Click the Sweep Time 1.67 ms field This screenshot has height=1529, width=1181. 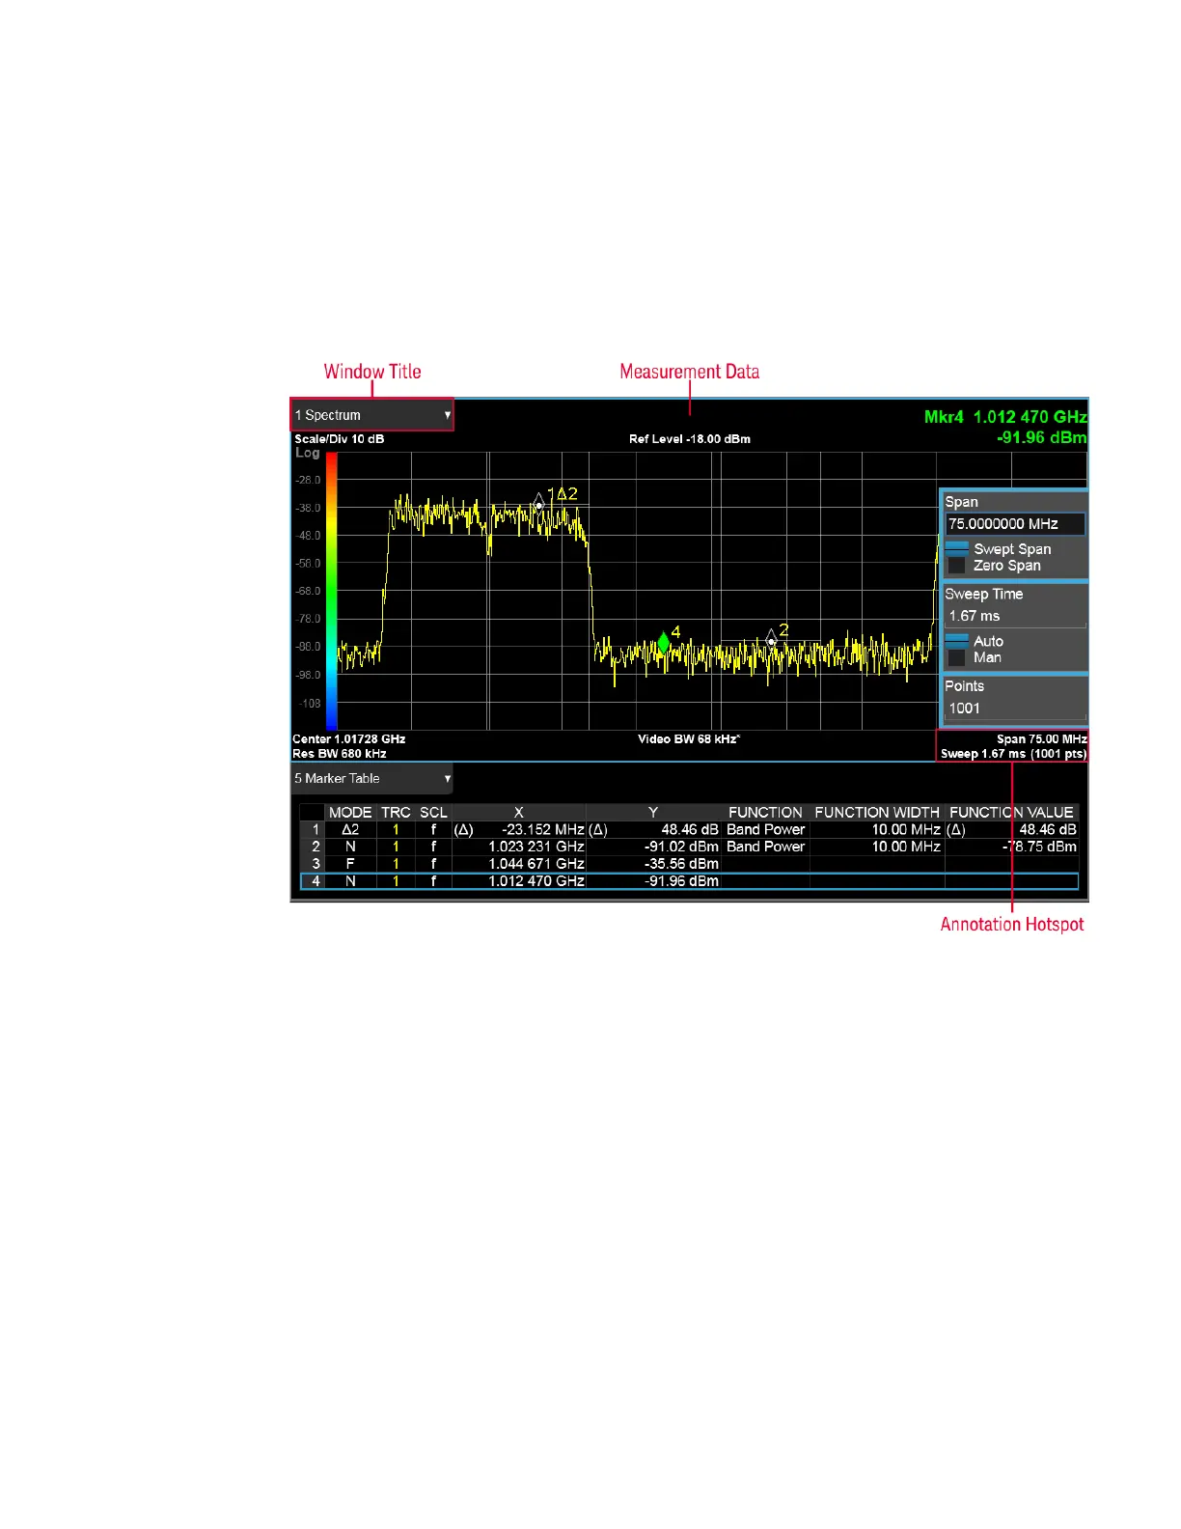1014,616
